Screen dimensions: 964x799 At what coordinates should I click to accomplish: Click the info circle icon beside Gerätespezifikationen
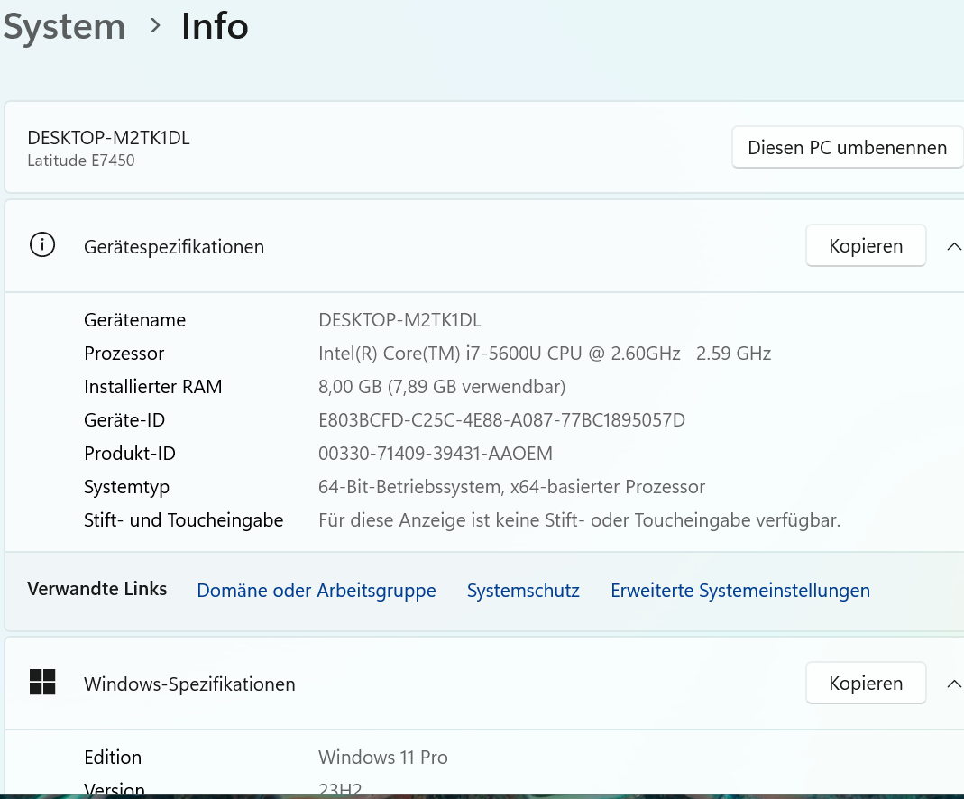pos(42,245)
